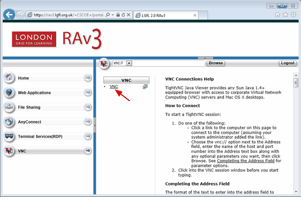Click the How to Connect heading
301x197 pixels.
183,105
